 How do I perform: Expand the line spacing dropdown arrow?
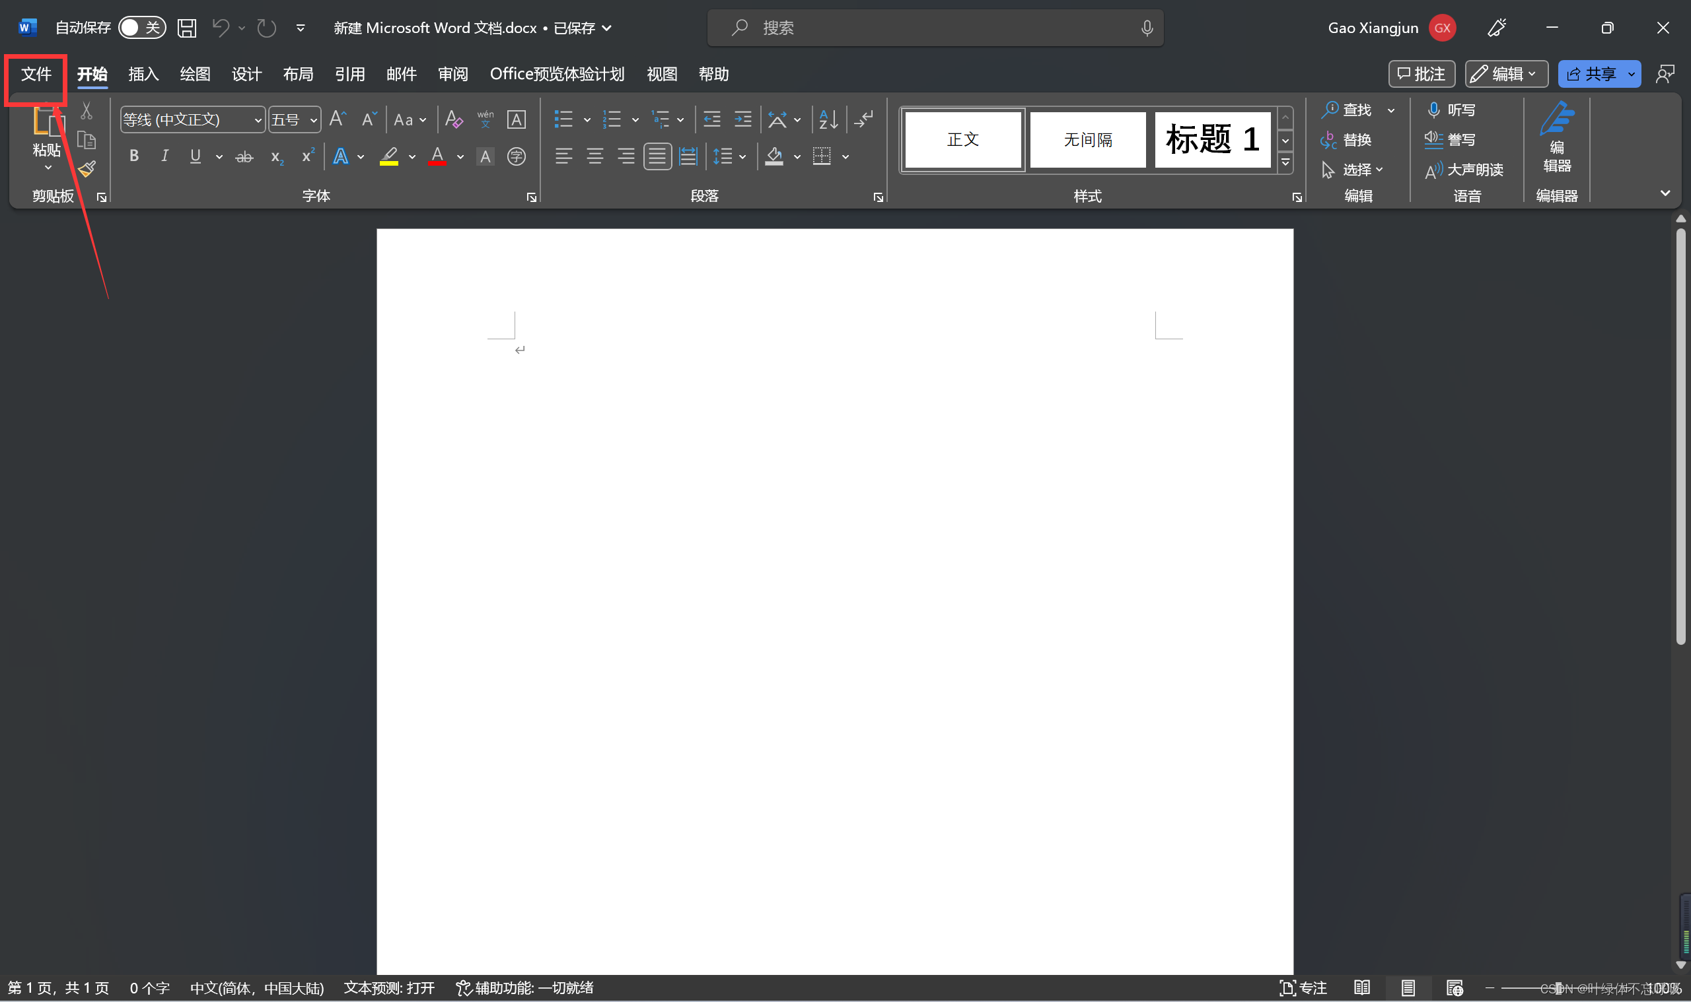742,157
